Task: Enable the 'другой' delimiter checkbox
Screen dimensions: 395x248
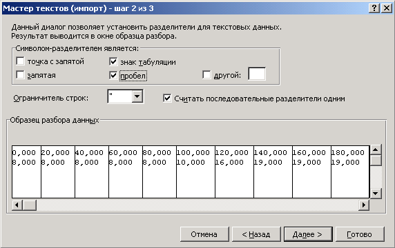Action: pos(206,75)
